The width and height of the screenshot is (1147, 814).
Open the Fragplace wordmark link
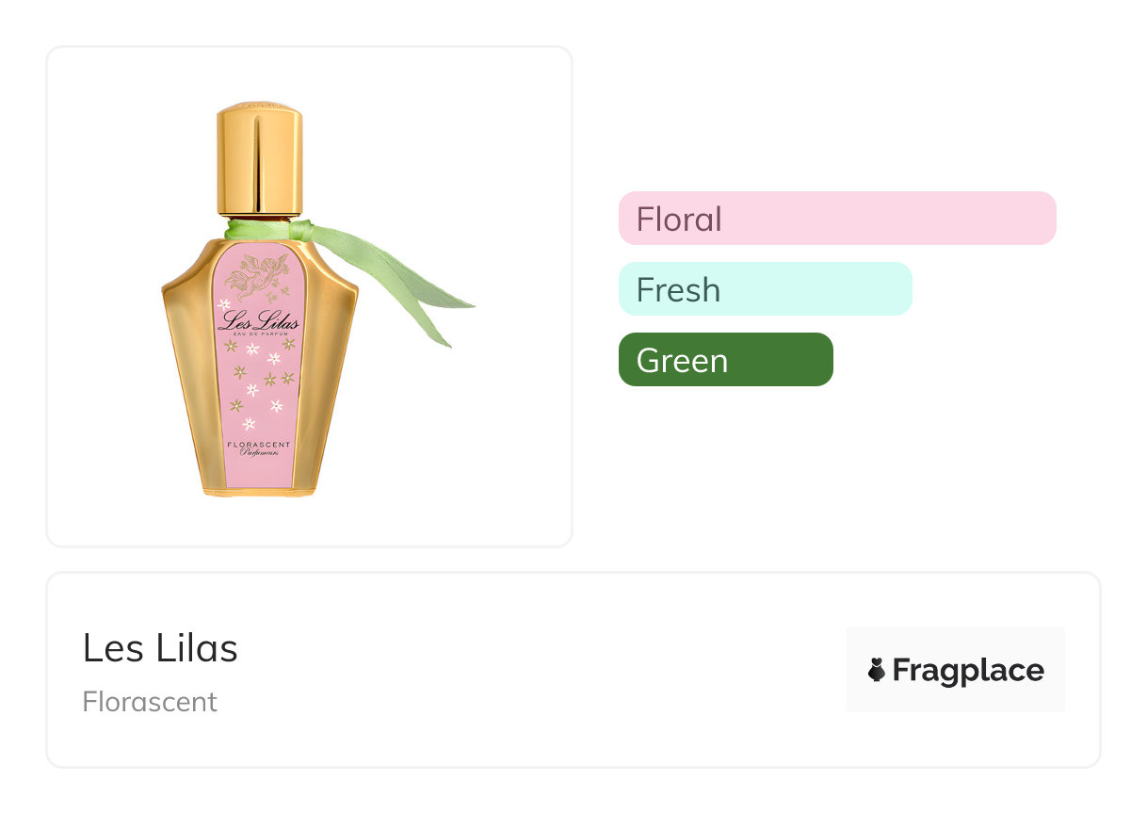pos(968,671)
